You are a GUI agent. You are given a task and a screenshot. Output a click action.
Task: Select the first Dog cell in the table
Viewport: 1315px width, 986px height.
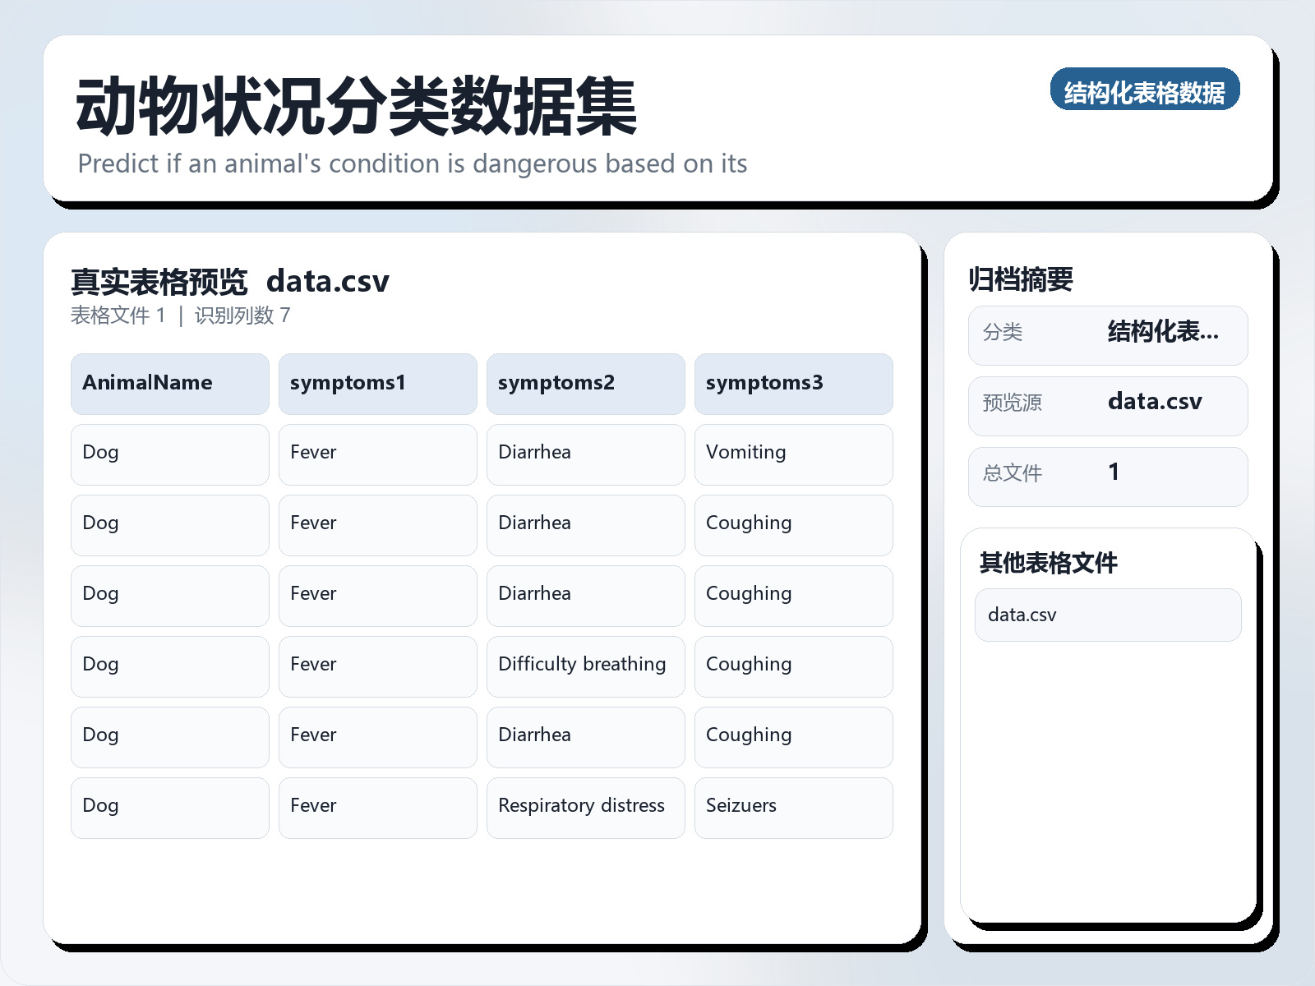169,454
